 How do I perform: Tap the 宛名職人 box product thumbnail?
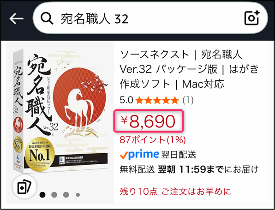pos(60,112)
